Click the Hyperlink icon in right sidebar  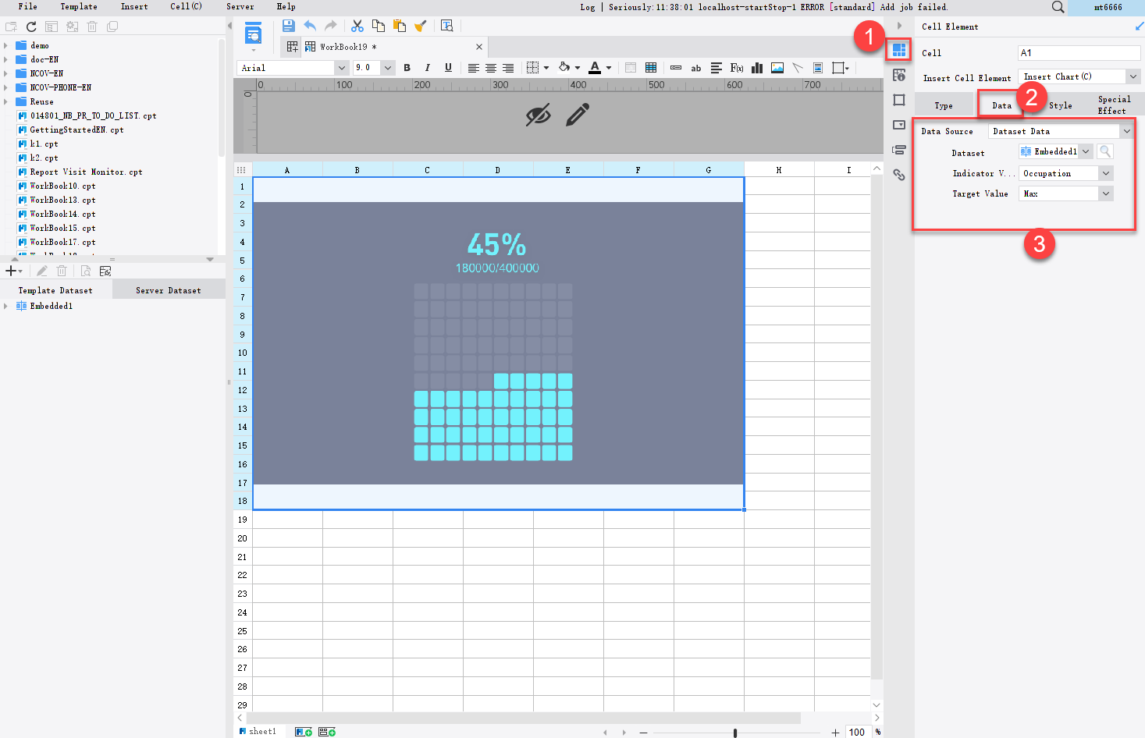[x=898, y=175]
